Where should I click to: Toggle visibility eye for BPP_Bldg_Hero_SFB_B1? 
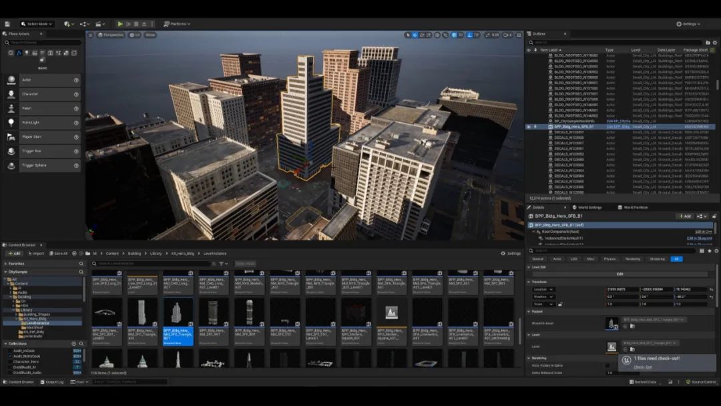(529, 126)
